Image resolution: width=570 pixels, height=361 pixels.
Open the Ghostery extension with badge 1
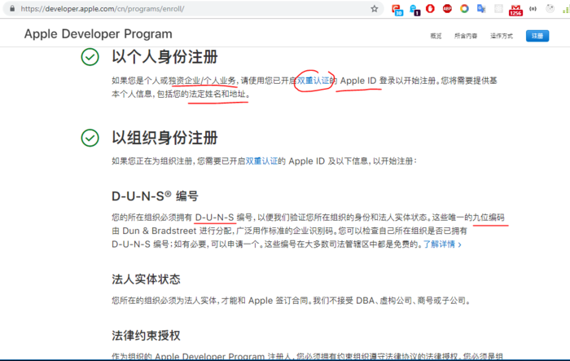pyautogui.click(x=414, y=10)
